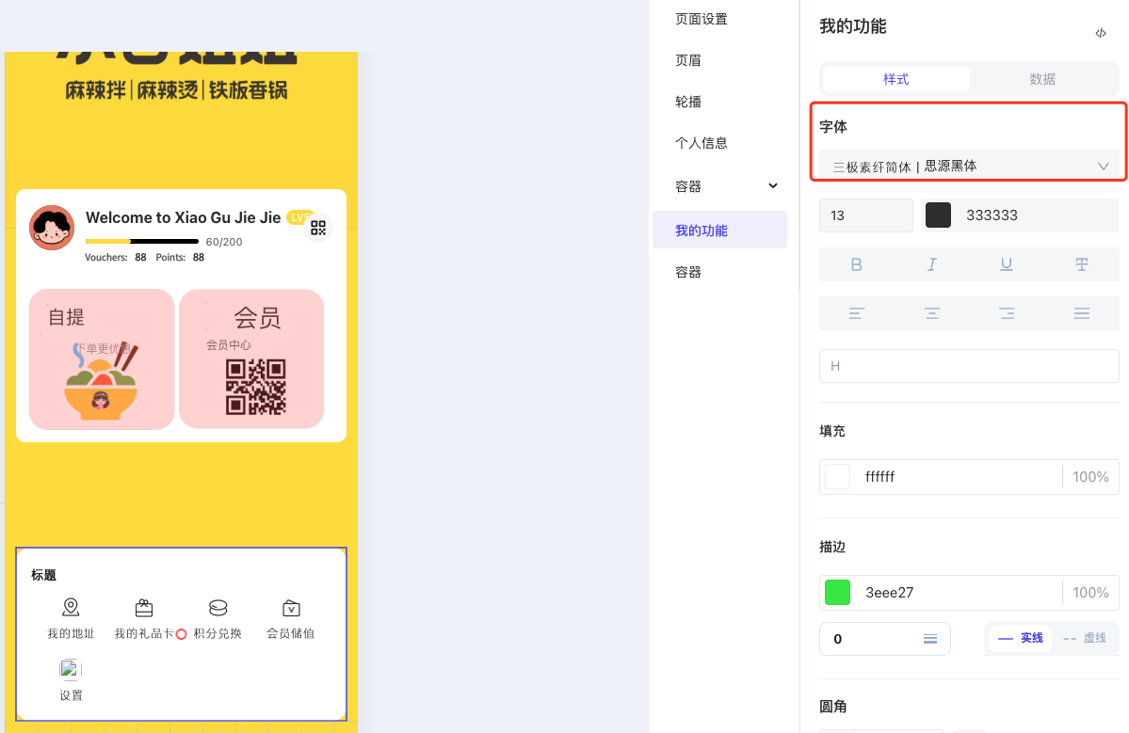
Task: Click the green stroke color swatch
Action: pos(837,593)
